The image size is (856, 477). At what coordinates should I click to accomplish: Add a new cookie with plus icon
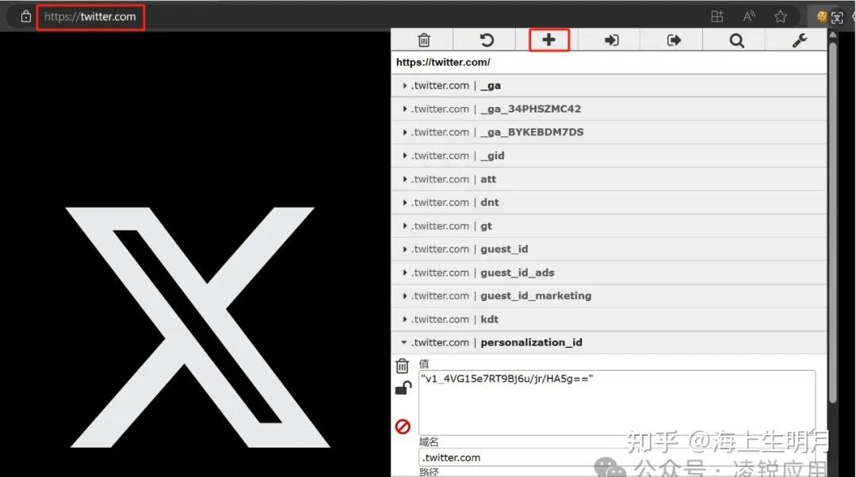tap(548, 40)
